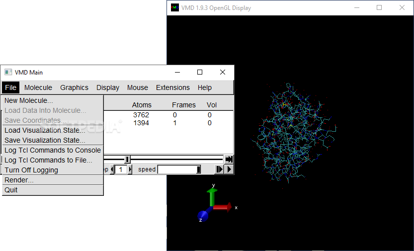This screenshot has width=414, height=251.
Task: Click the red x-axis arrow
Action: click(x=223, y=207)
